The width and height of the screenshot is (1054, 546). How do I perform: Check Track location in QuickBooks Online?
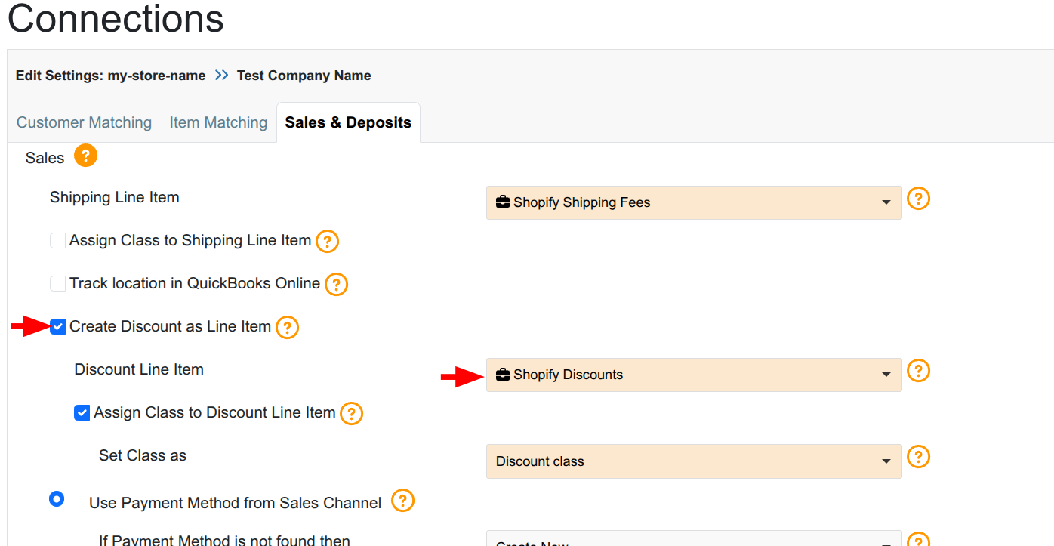pyautogui.click(x=58, y=284)
